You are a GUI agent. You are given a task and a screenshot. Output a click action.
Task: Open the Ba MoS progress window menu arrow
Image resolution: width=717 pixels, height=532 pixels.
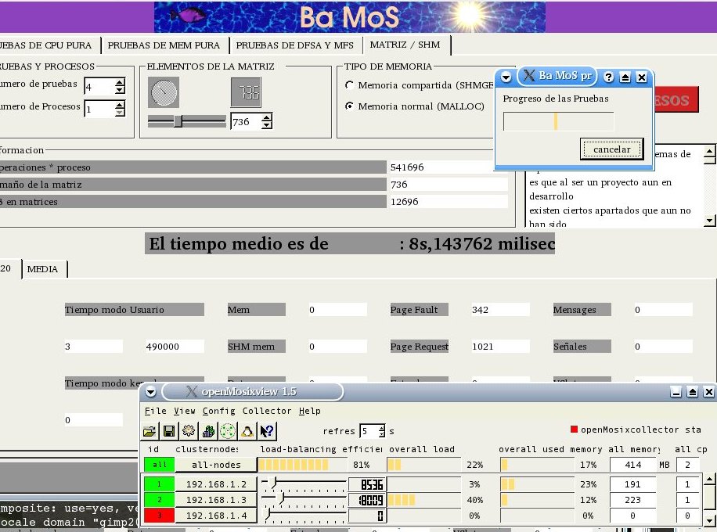[x=506, y=77]
